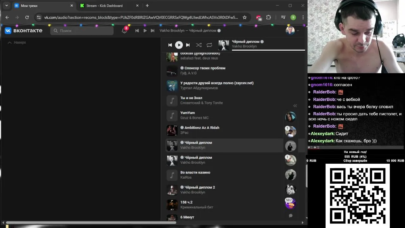This screenshot has width=405, height=228.
Task: Open the Chrome three-dot menu
Action: pos(303,17)
